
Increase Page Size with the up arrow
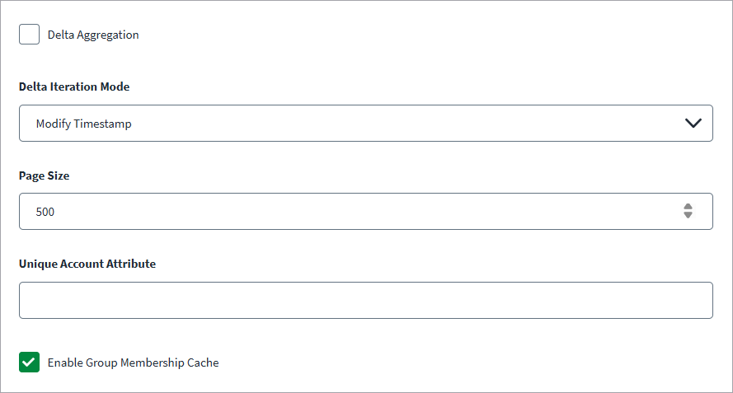(688, 207)
